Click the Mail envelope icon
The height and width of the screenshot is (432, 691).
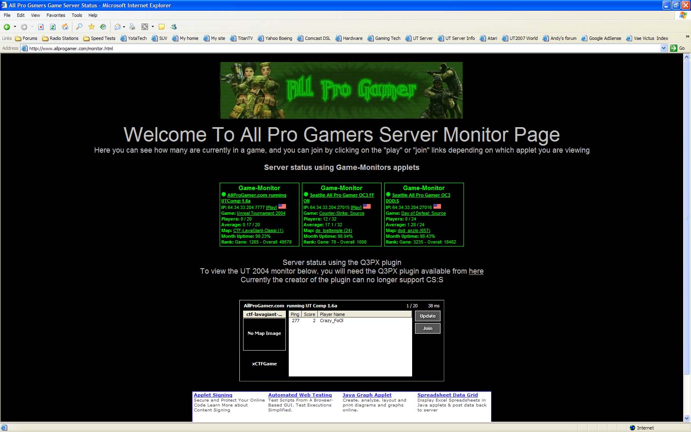click(118, 27)
